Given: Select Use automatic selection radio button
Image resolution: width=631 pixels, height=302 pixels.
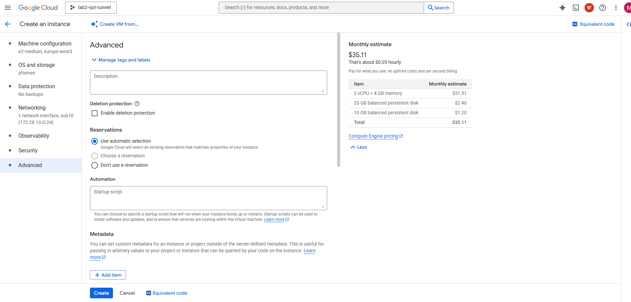Looking at the screenshot, I should coord(95,141).
